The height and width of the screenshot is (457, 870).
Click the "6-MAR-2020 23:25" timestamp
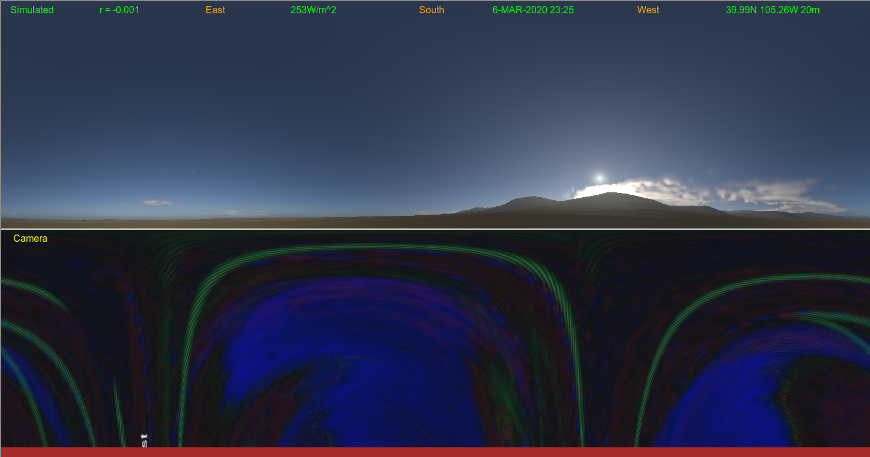[x=533, y=10]
